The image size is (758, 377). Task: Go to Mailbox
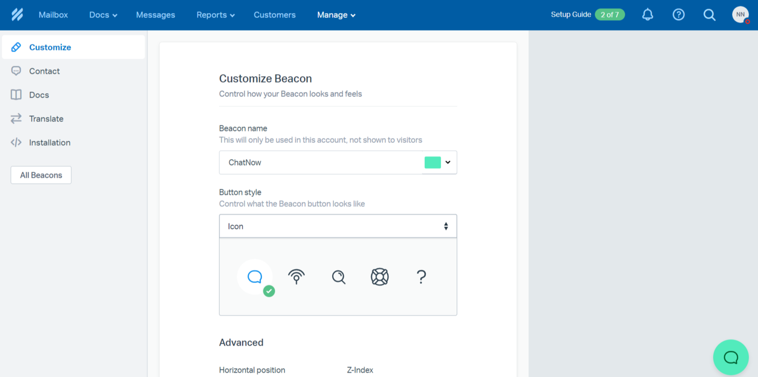53,15
